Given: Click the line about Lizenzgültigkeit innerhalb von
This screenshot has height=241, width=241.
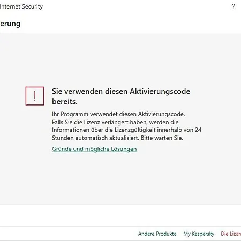Looking at the screenshot, I should (x=126, y=130).
